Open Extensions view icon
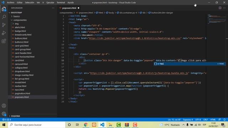 (4, 41)
